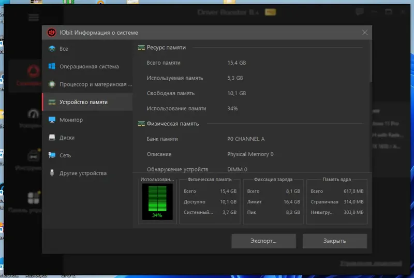Click the Закрыть button
Screen dimensions: 414x278
point(334,241)
